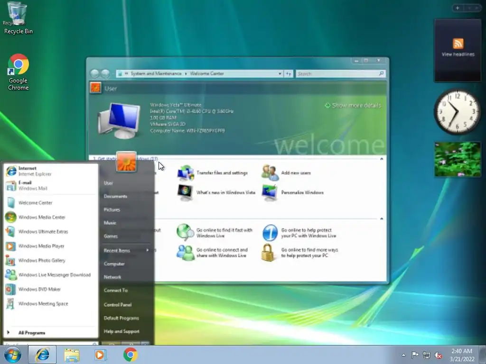Viewport: 486px width, 364px height.
Task: Launch Windows DVD Maker
Action: click(50, 290)
